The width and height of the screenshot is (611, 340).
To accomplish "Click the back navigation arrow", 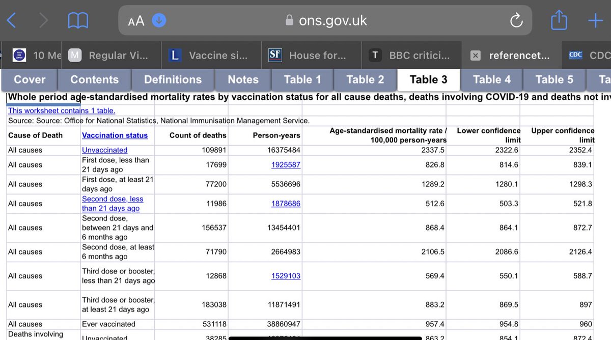I will click(11, 20).
